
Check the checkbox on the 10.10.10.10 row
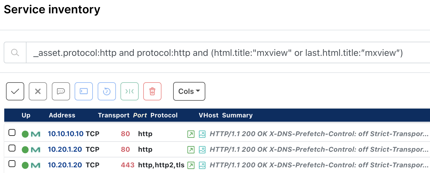coord(12,132)
